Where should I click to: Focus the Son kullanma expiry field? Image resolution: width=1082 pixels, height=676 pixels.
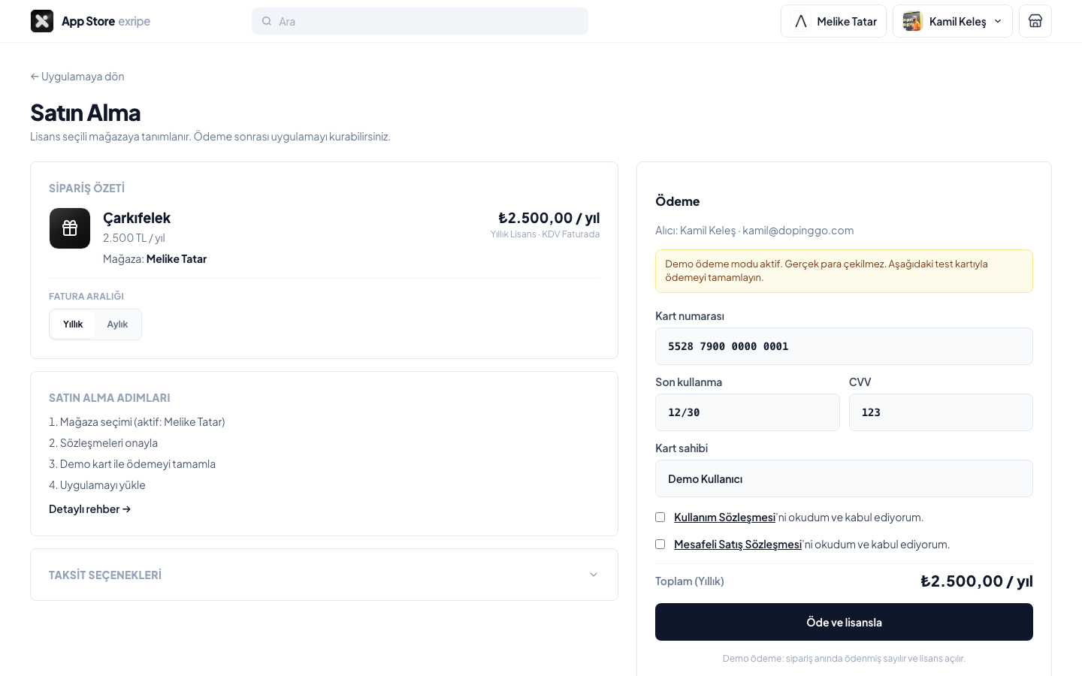tap(748, 412)
